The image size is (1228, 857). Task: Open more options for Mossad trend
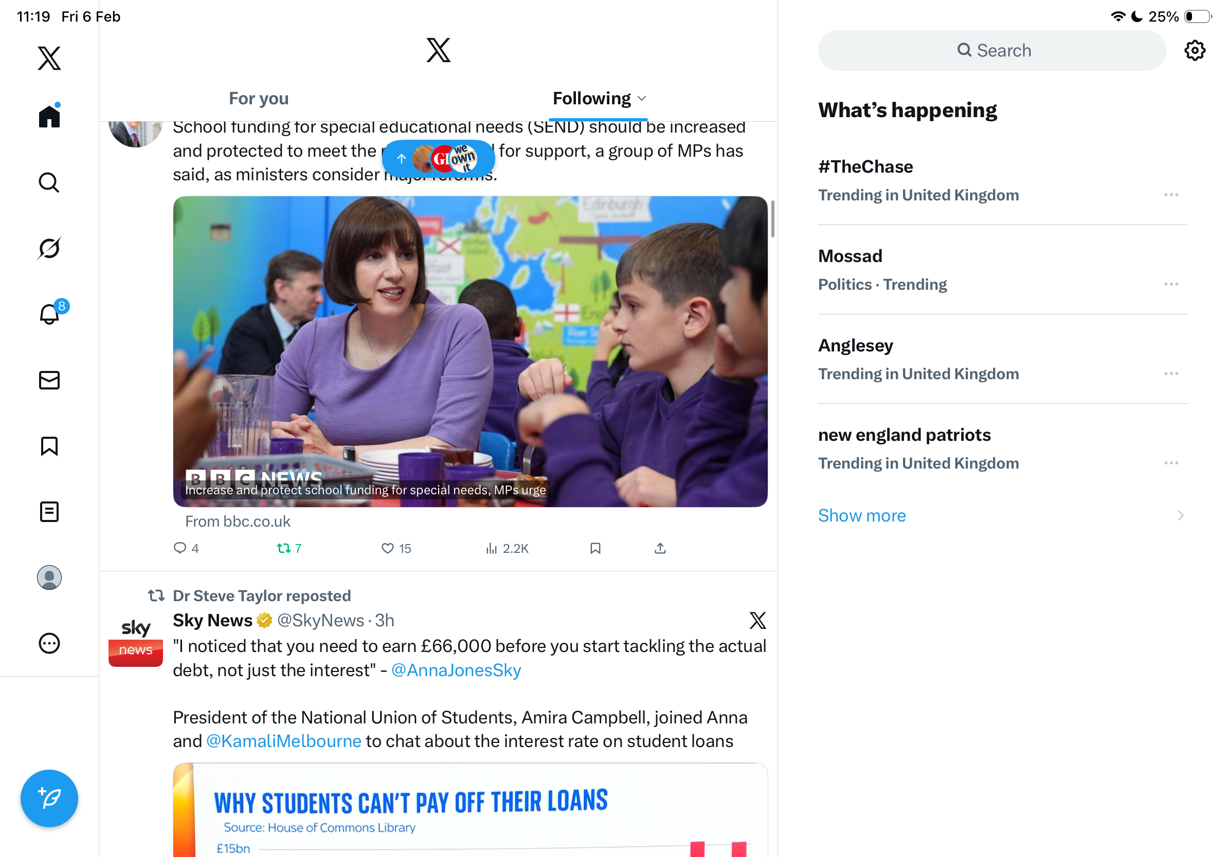pyautogui.click(x=1171, y=284)
